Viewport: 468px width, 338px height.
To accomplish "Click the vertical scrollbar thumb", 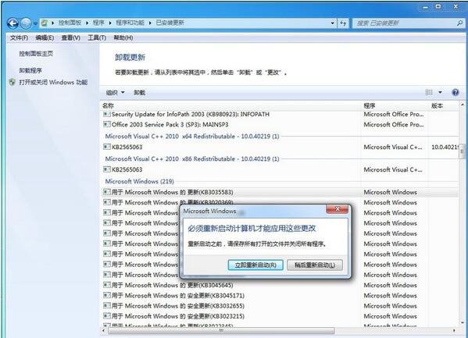I will [x=463, y=152].
